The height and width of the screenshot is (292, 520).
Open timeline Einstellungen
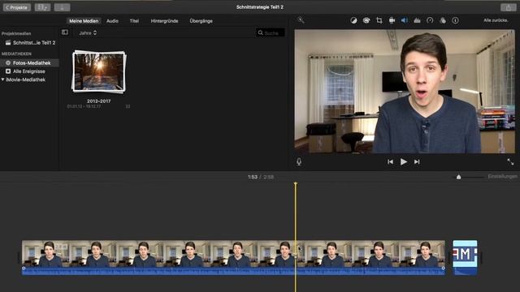click(502, 177)
